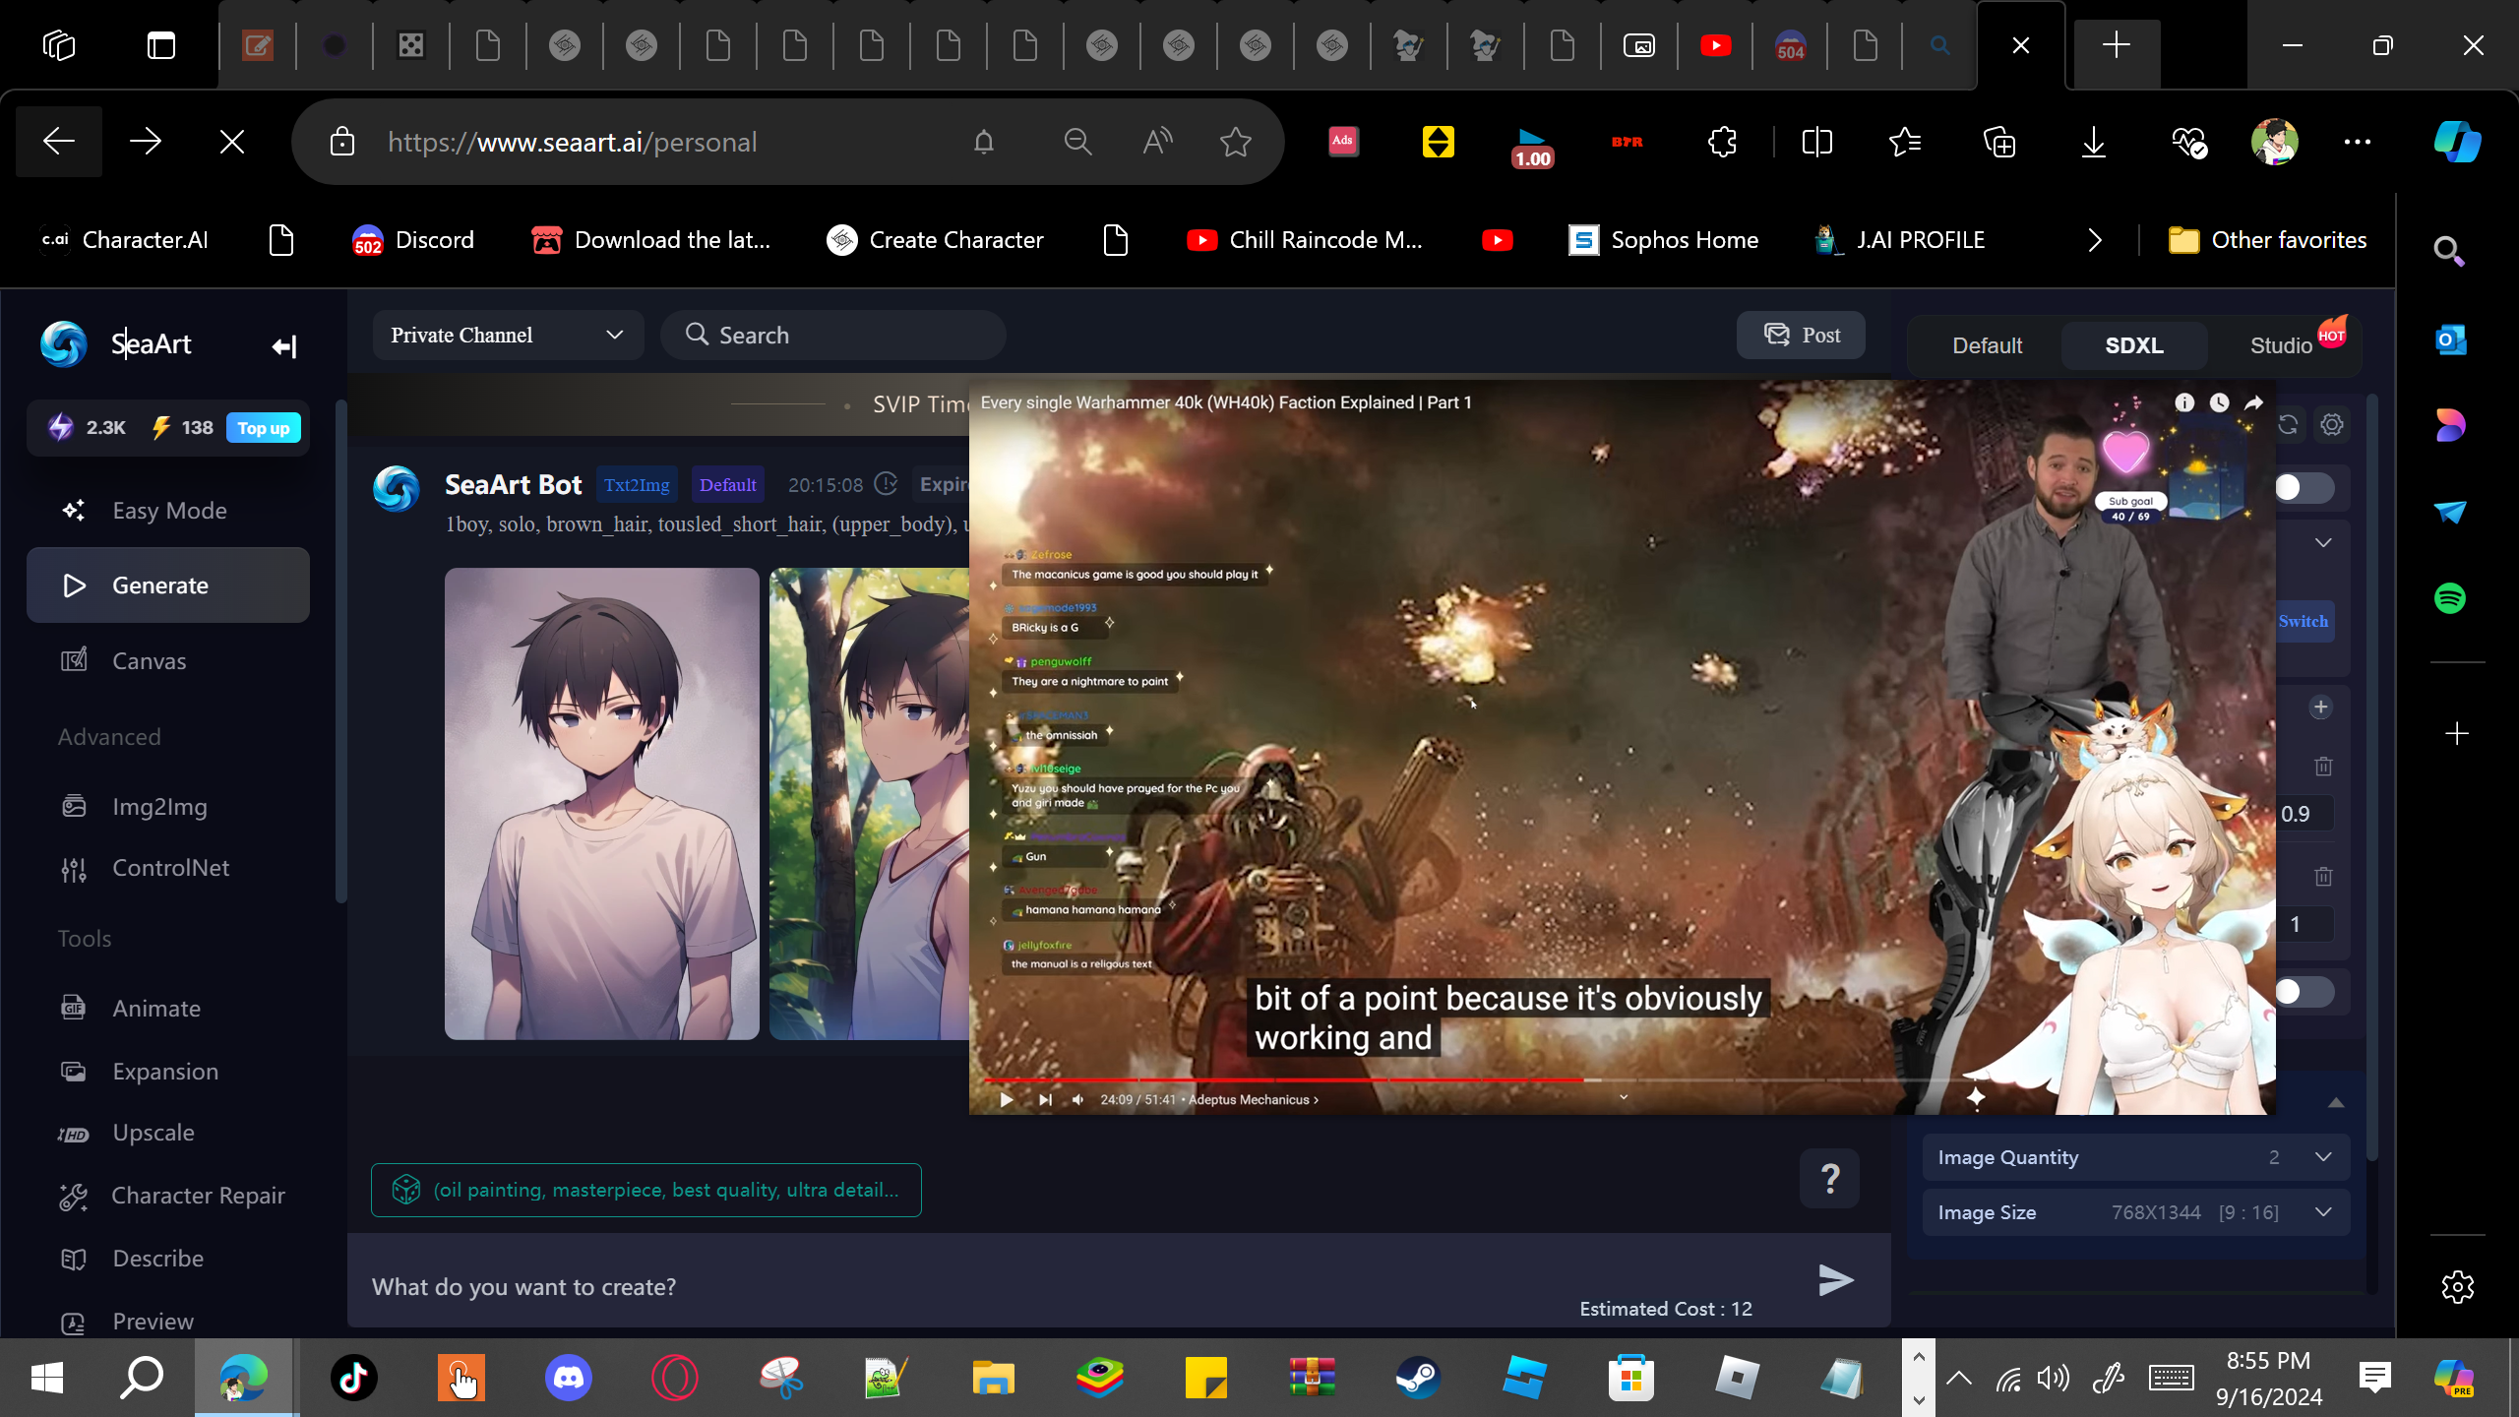Seek on the video red progress bar
This screenshot has width=2519, height=1417.
[1283, 1079]
